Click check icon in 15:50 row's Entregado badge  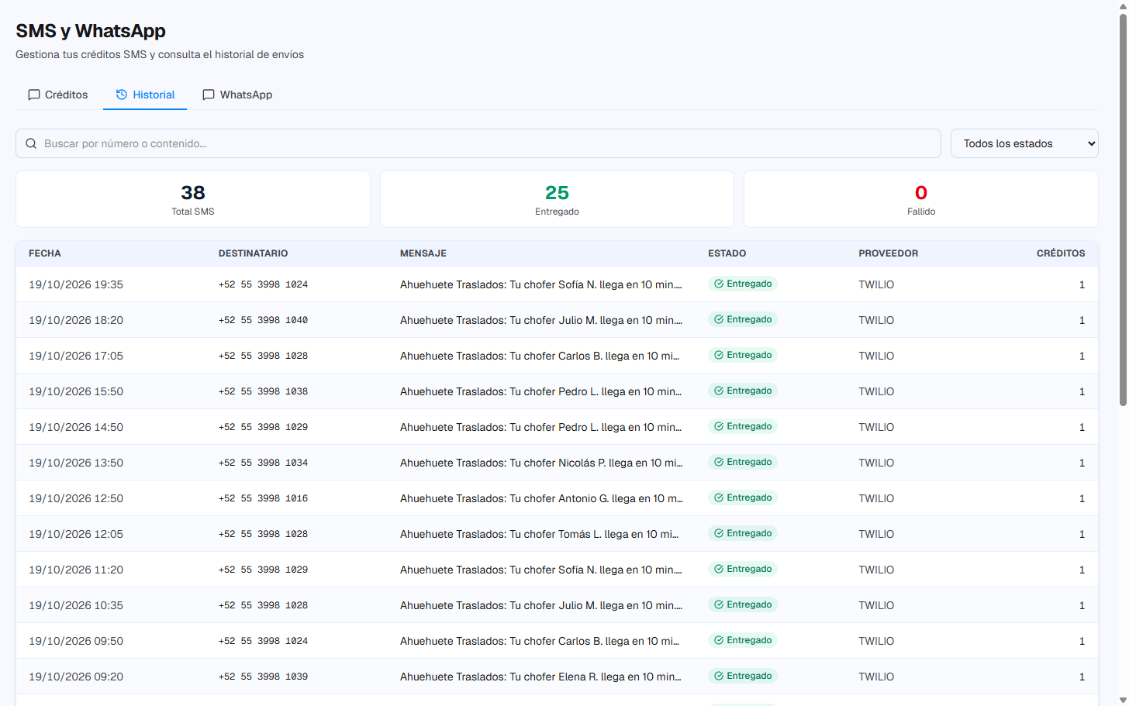(x=719, y=391)
